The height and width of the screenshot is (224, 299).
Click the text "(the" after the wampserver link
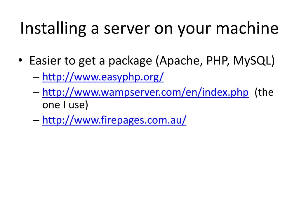(x=264, y=92)
